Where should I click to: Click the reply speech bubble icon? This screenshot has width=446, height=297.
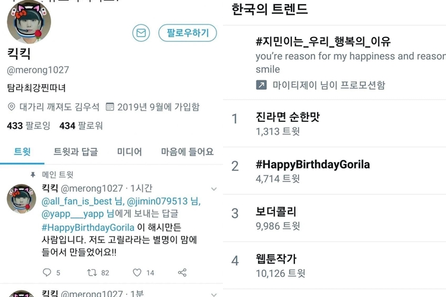[x=48, y=273]
